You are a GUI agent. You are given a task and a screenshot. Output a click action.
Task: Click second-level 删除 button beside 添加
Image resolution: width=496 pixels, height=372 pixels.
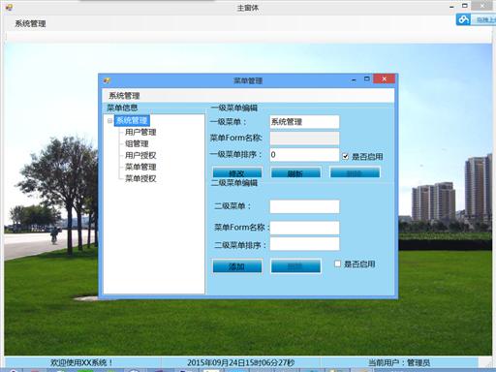[295, 266]
